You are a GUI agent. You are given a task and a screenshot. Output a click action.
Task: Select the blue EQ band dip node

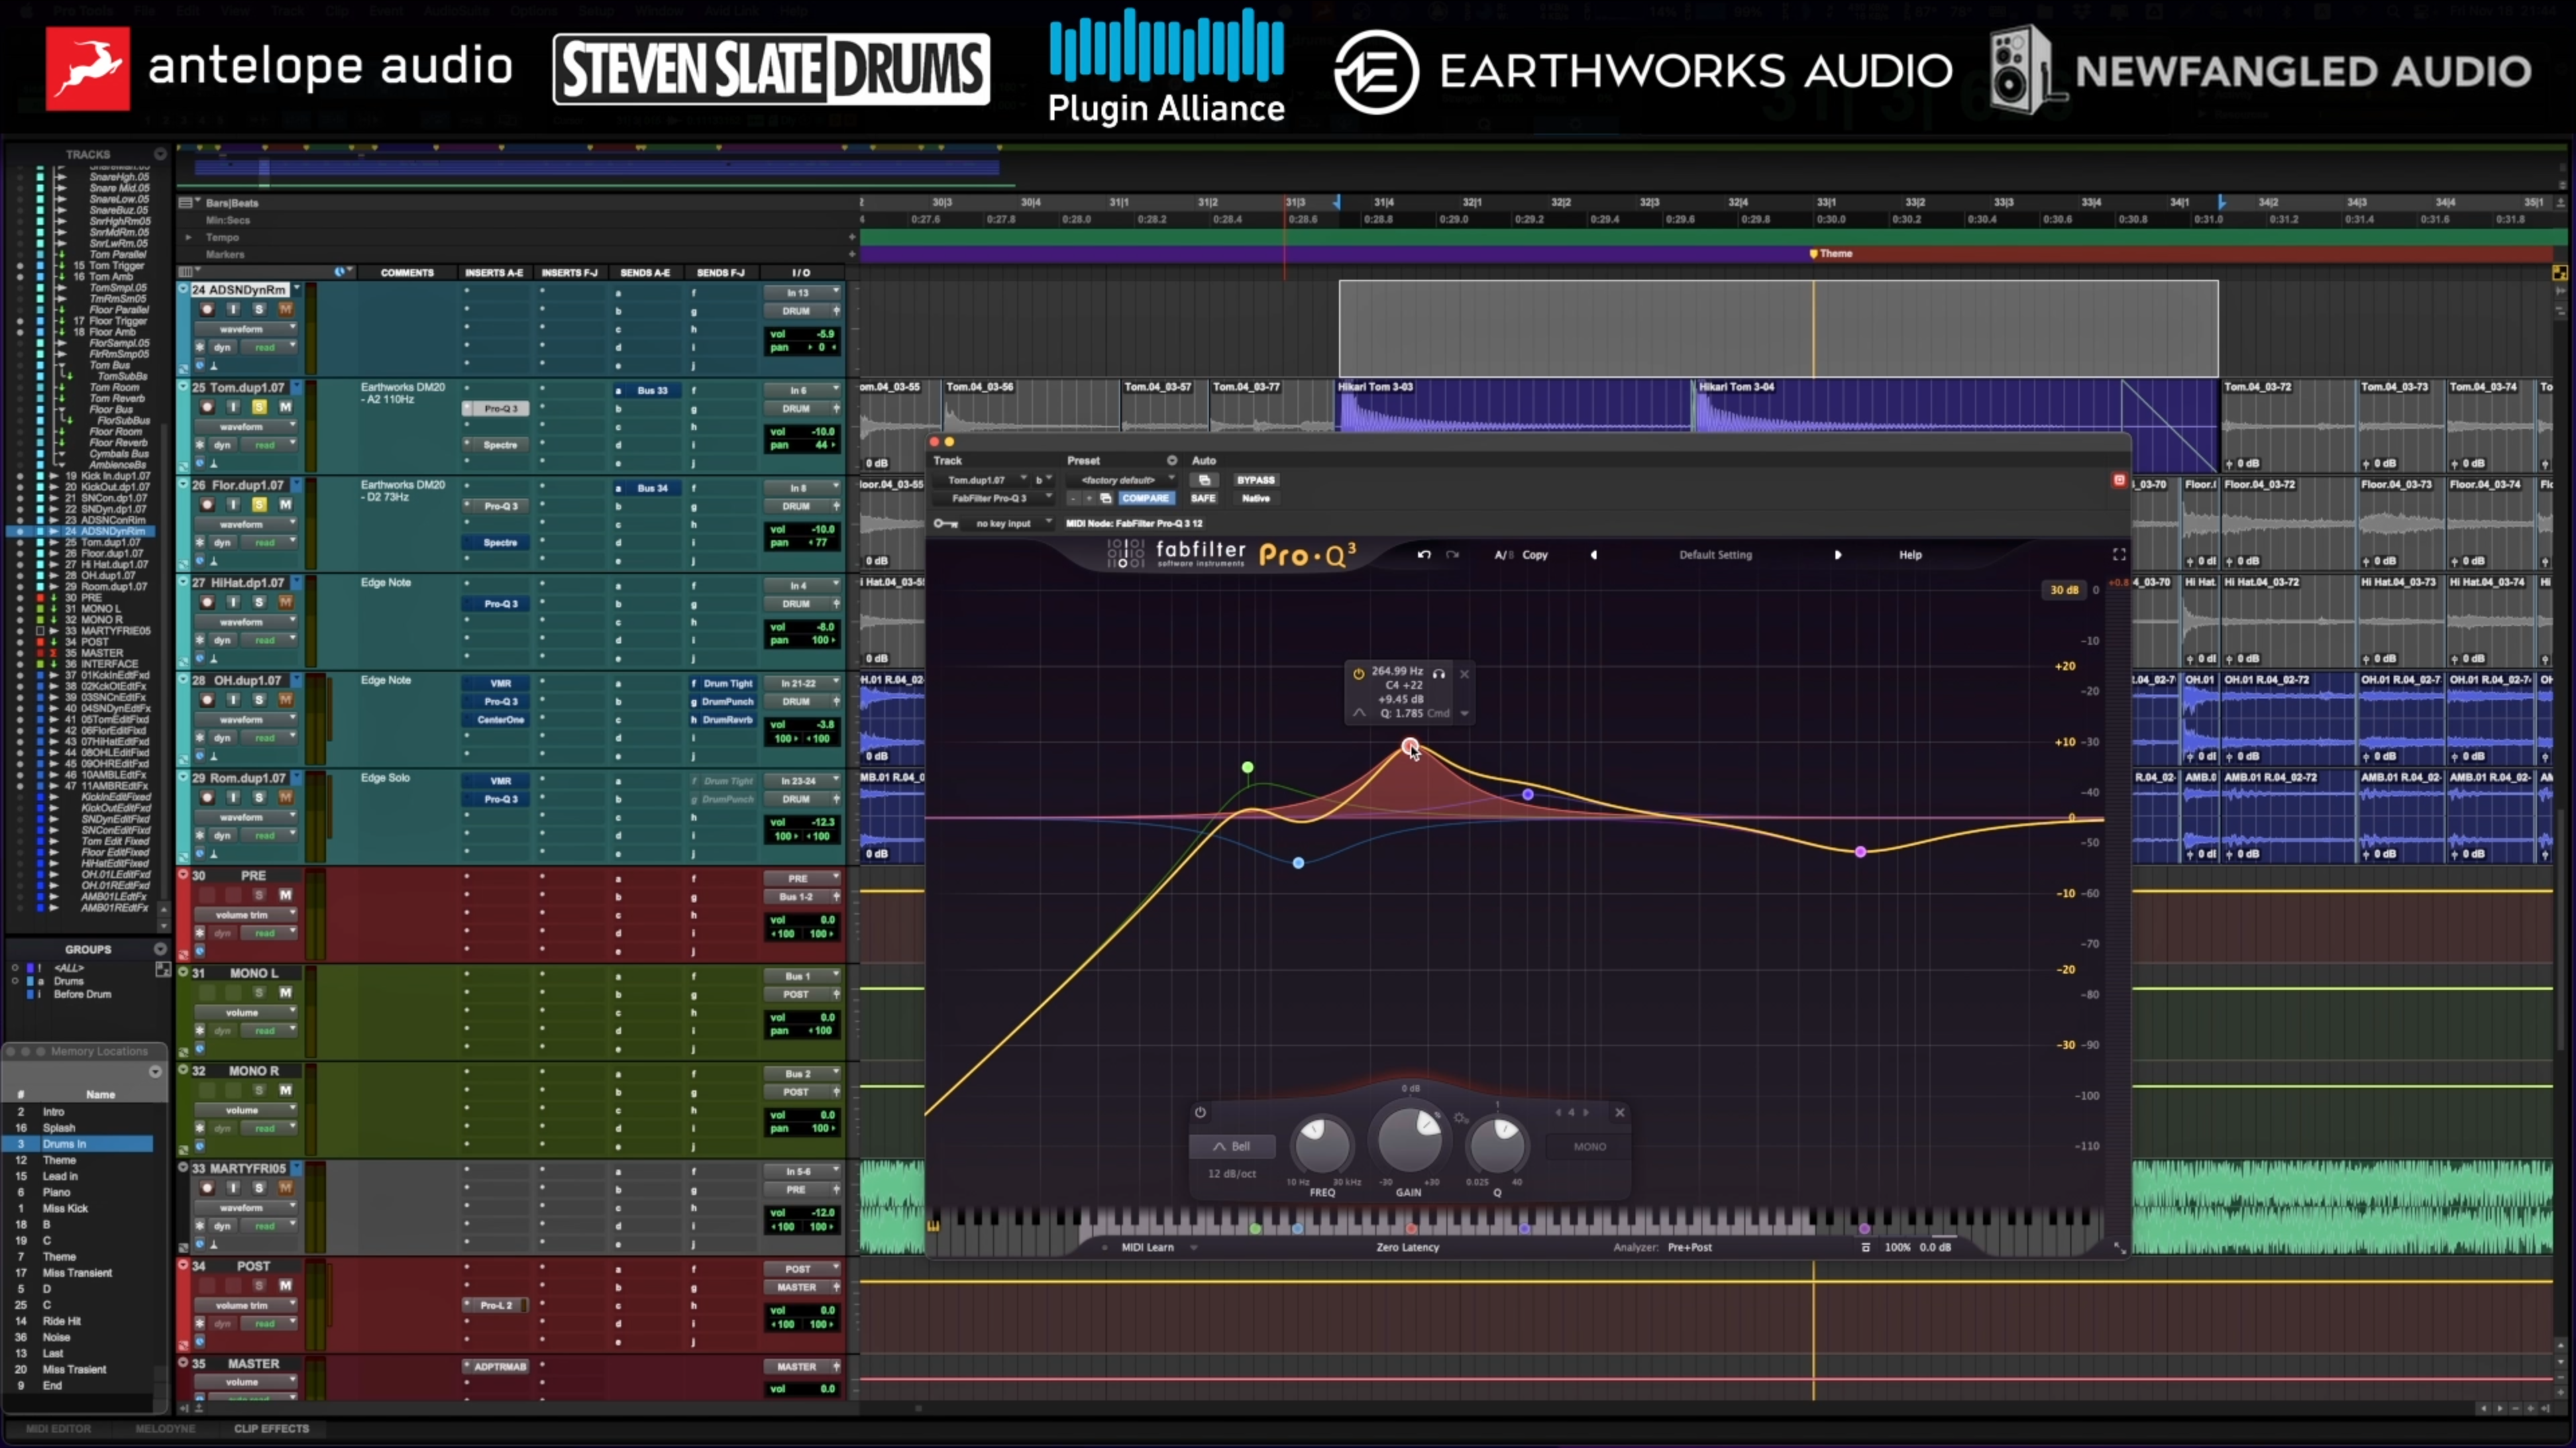click(1298, 863)
